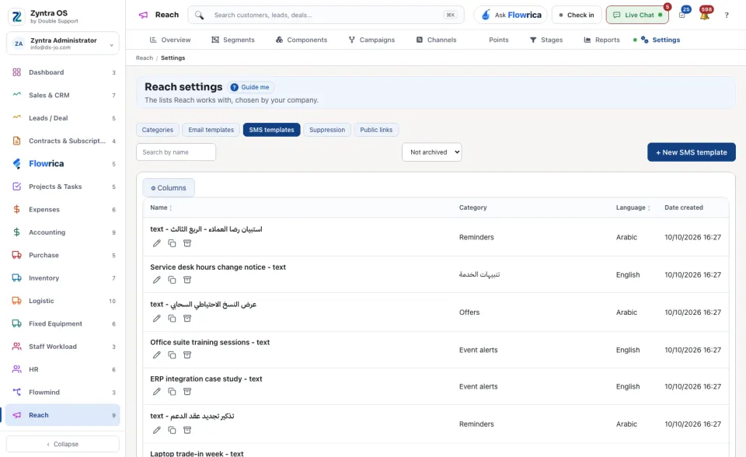The image size is (746, 457).
Task: Edit Service desk hours change notice template
Action: pyautogui.click(x=156, y=280)
